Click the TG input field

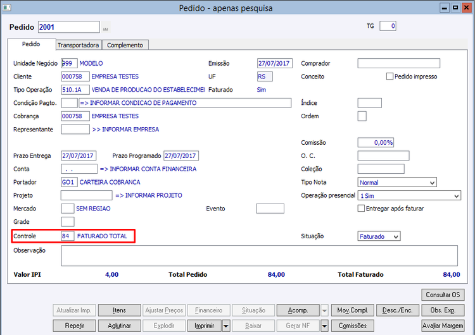(x=388, y=26)
